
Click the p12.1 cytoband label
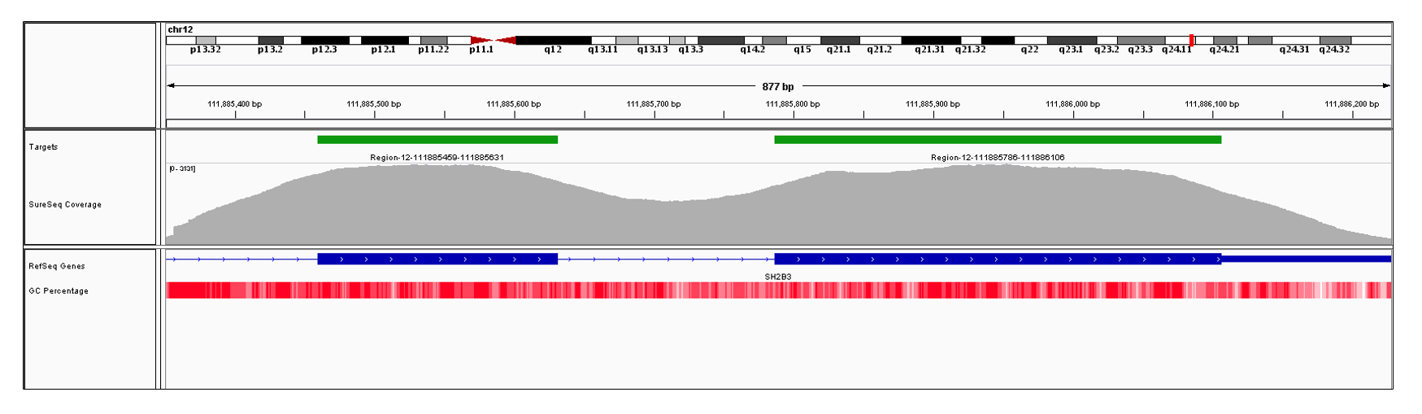[x=383, y=50]
